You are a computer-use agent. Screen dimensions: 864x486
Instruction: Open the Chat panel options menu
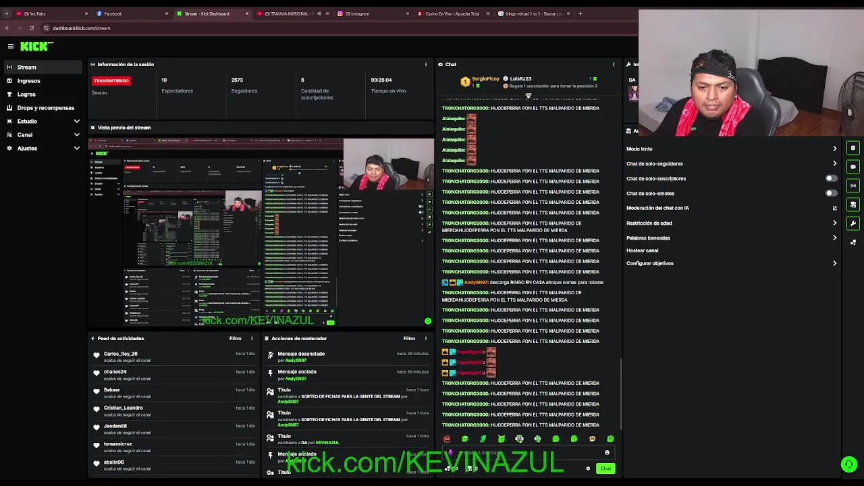[614, 64]
